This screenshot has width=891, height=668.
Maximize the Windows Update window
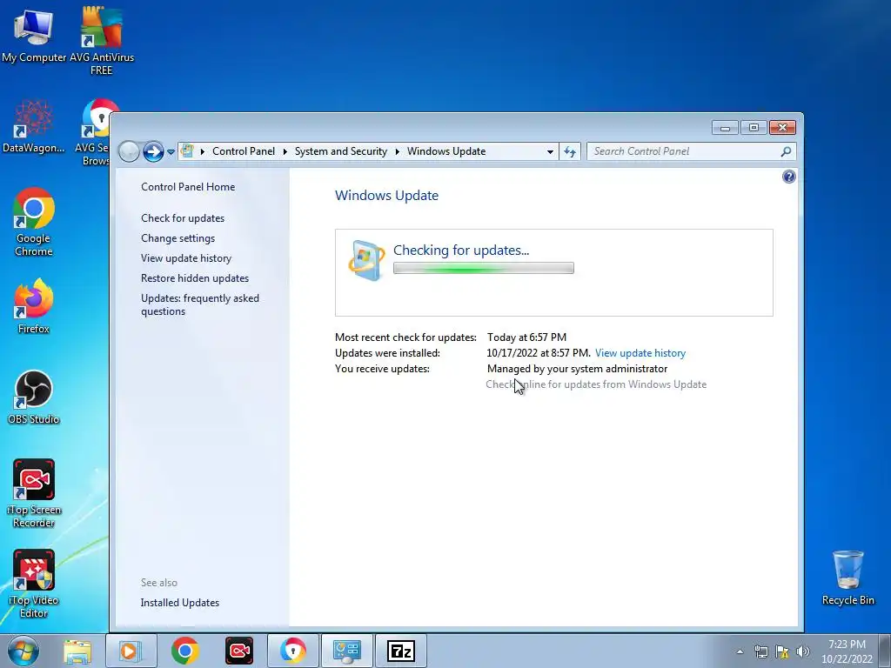[754, 128]
